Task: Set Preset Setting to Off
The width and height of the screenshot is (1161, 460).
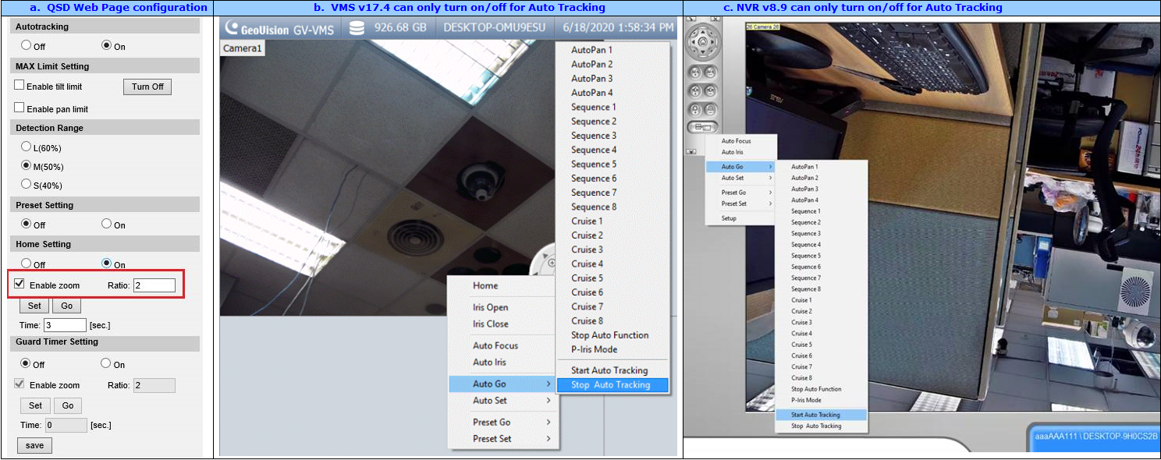Action: pos(27,224)
